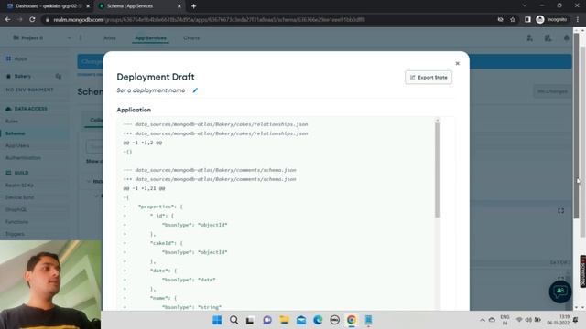Open the Charts tab

191,38
